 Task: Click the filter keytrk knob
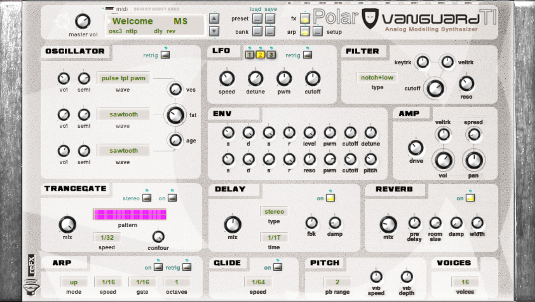422,62
